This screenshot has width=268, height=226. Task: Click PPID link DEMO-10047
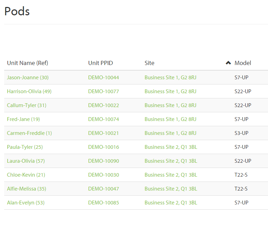pos(104,189)
